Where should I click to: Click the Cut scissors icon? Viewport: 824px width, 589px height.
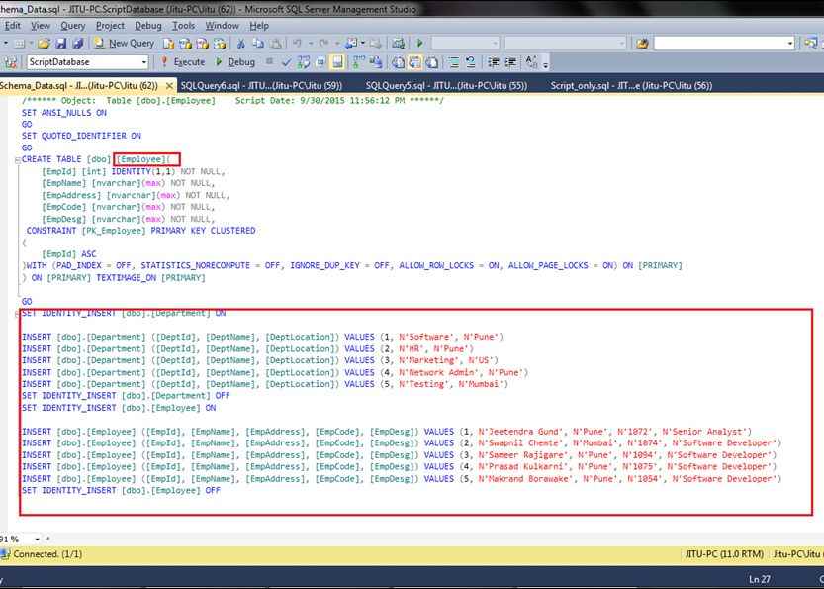tap(242, 44)
